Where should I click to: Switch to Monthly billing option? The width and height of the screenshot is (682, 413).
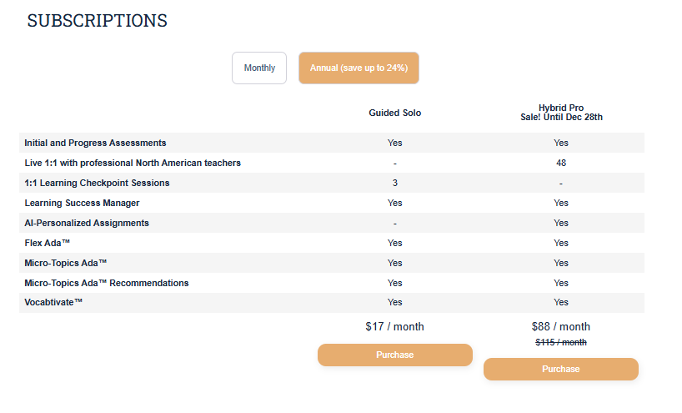pos(259,68)
